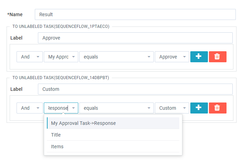Open the Approve value dropdown

tap(172, 57)
